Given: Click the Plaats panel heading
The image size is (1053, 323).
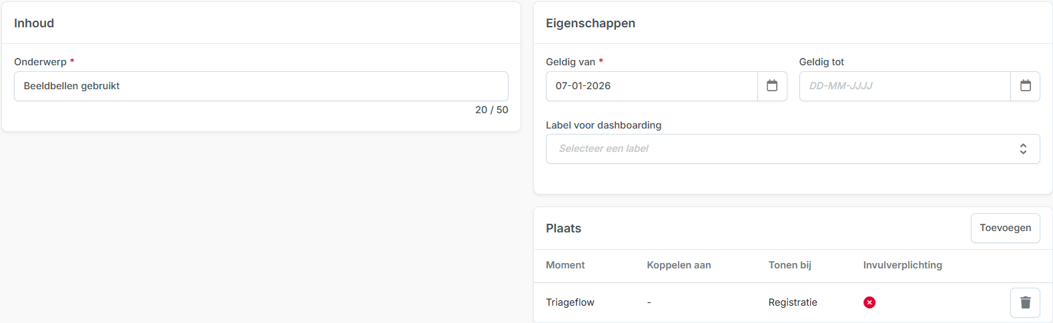Looking at the screenshot, I should 563,228.
